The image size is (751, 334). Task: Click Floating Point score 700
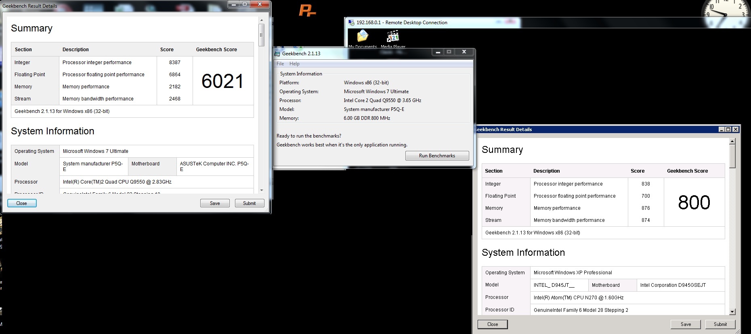[x=646, y=196]
